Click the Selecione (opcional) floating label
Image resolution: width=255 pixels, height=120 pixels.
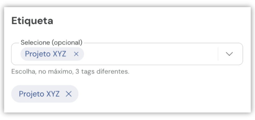52,43
